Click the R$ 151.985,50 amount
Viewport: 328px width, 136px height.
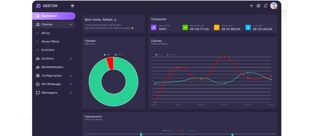tap(231, 29)
